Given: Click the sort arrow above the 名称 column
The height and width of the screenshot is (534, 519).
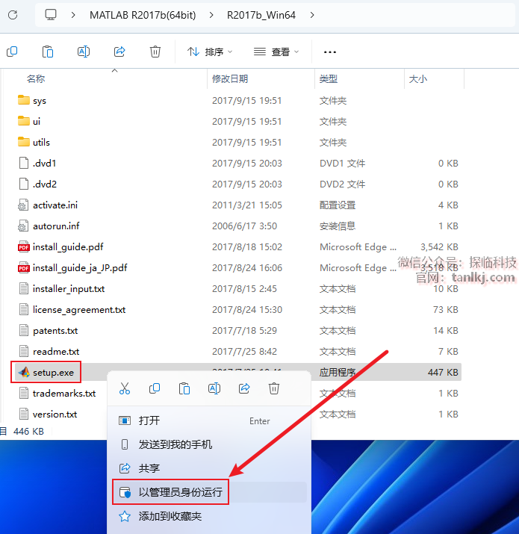Looking at the screenshot, I should click(115, 70).
